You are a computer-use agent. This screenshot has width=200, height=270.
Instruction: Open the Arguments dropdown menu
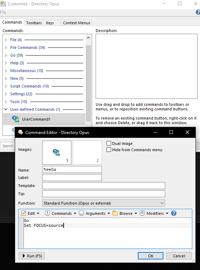tap(109, 213)
